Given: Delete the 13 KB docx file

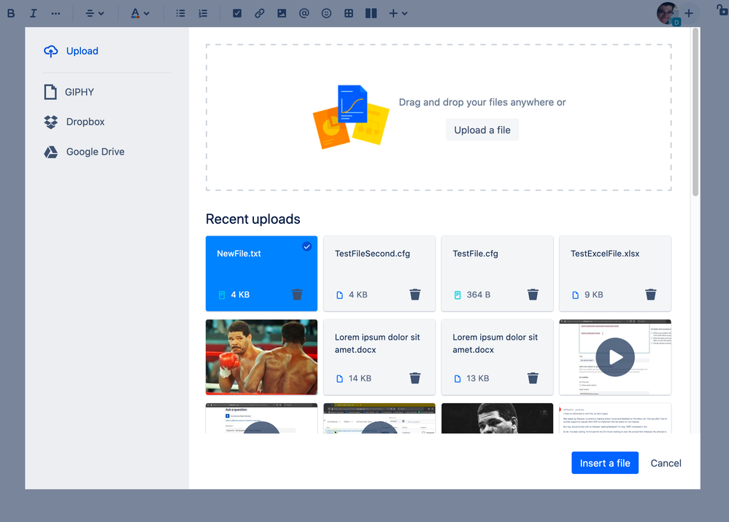Looking at the screenshot, I should coord(533,378).
